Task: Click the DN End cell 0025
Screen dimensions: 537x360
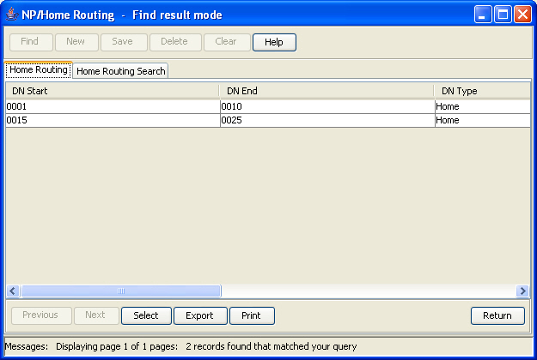Action: 327,120
